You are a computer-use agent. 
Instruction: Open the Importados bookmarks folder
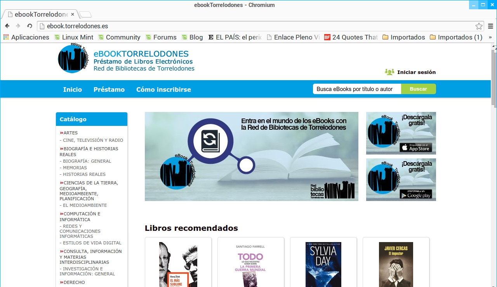404,37
